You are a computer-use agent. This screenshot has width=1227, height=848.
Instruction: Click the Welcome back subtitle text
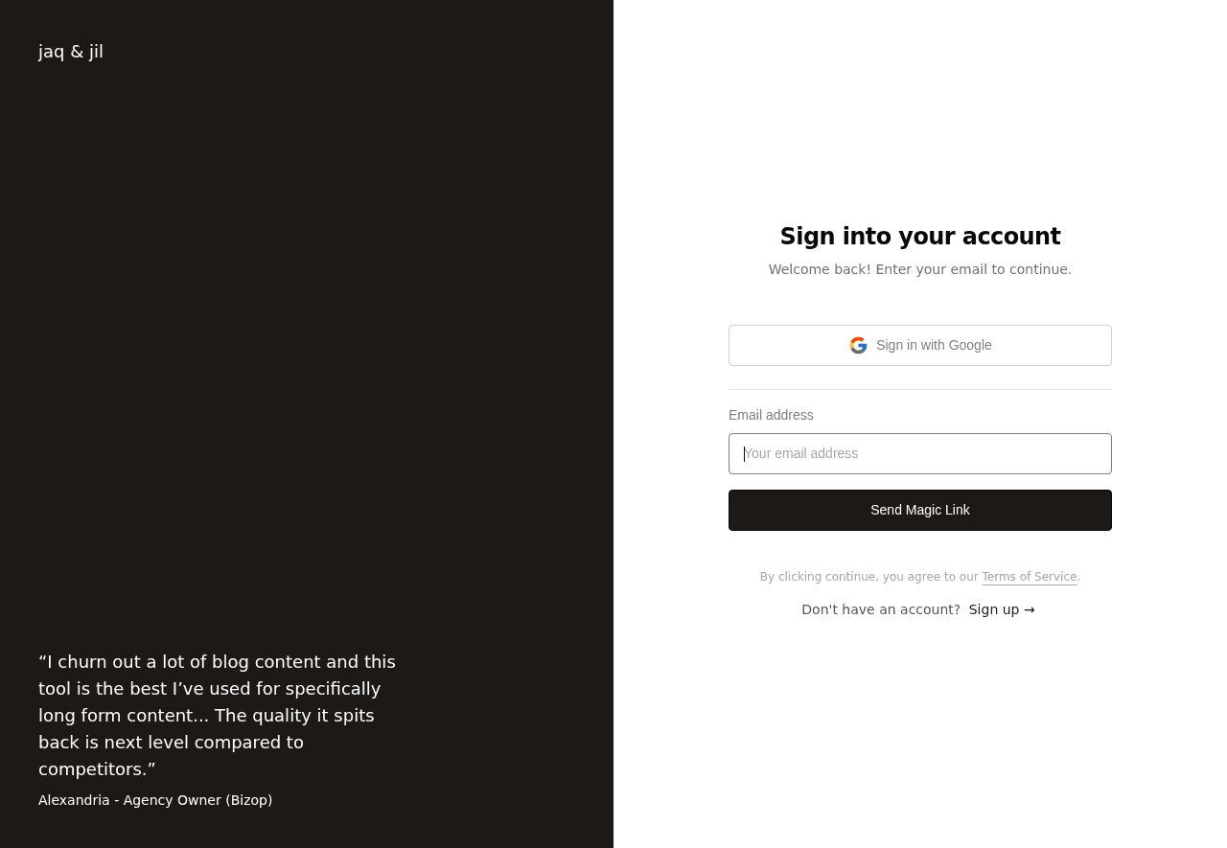click(x=920, y=269)
